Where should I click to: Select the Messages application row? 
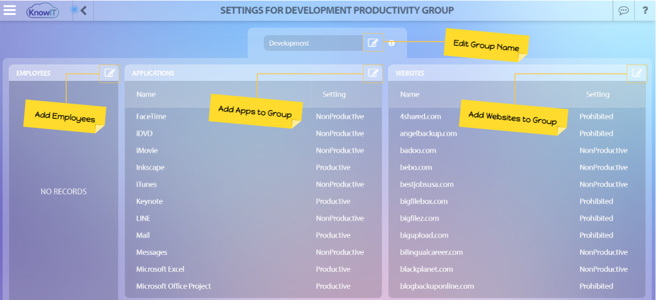[253, 252]
